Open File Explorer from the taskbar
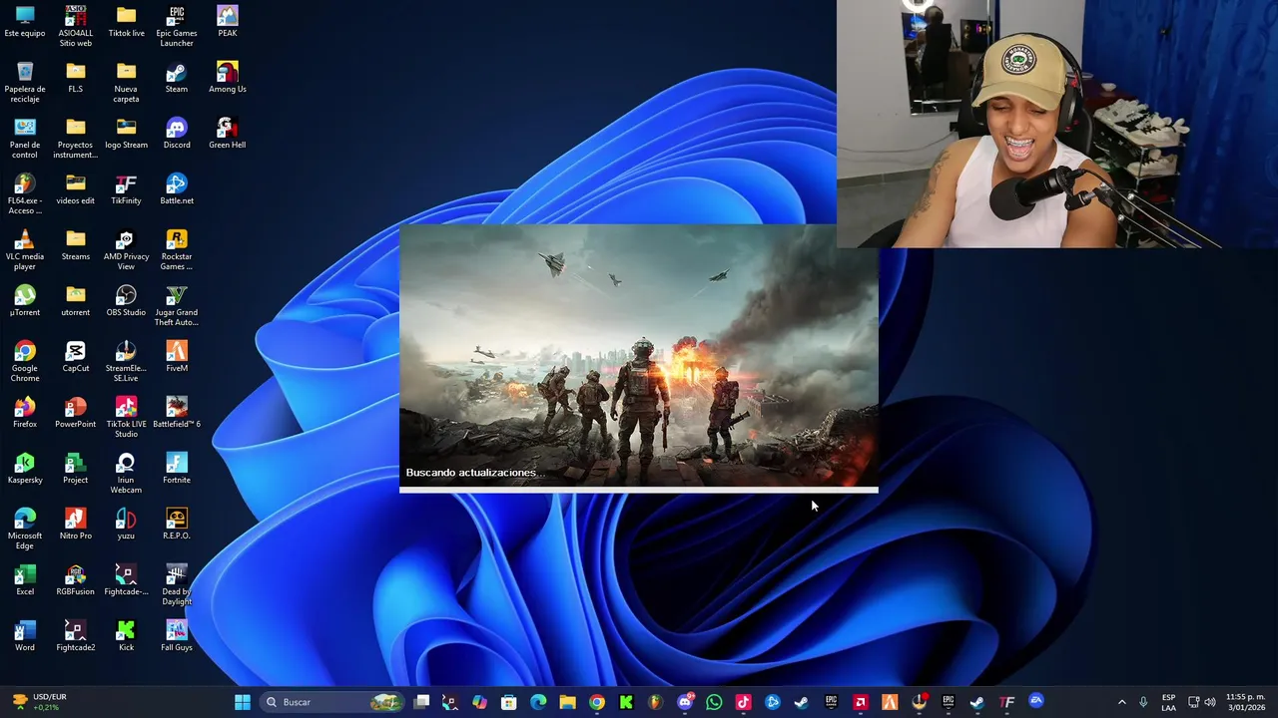1278x718 pixels. 567,702
